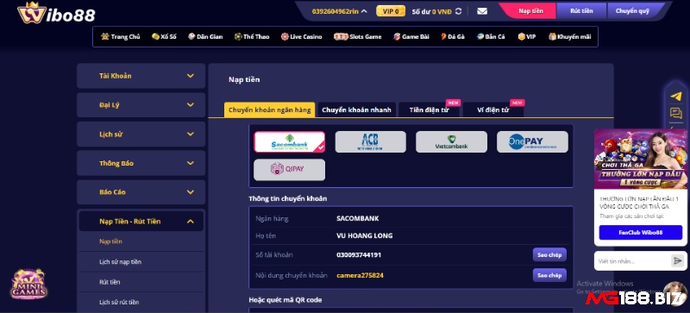Open the username 0392604962rin dropdown
The image size is (690, 313).
click(x=339, y=11)
